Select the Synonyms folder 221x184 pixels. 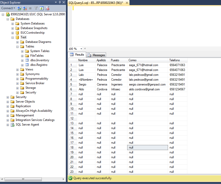pos(32,74)
